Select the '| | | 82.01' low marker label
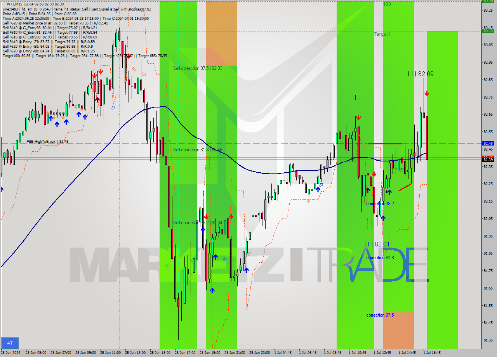 pos(377,244)
